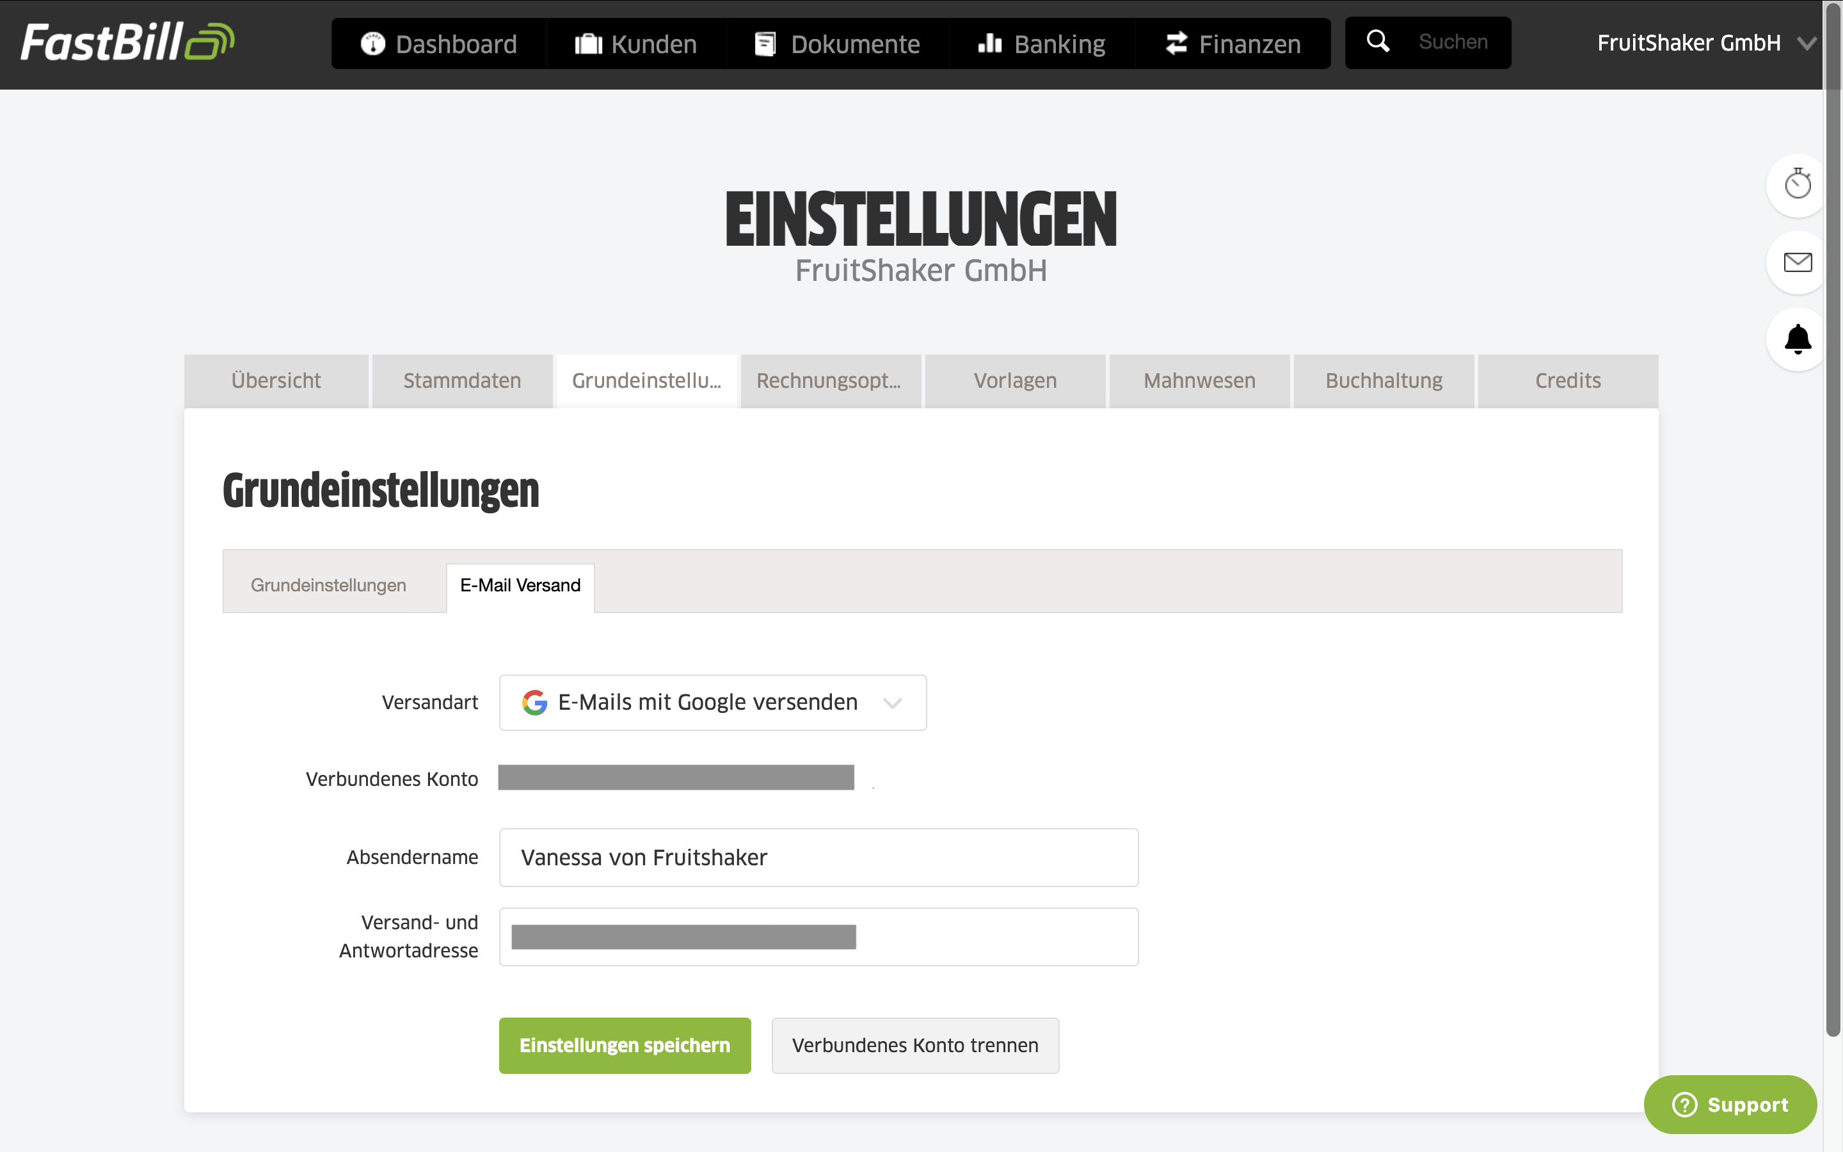Switch to the Rechnungsopt... tab
Viewport: 1843px width, 1152px height.
(x=831, y=381)
